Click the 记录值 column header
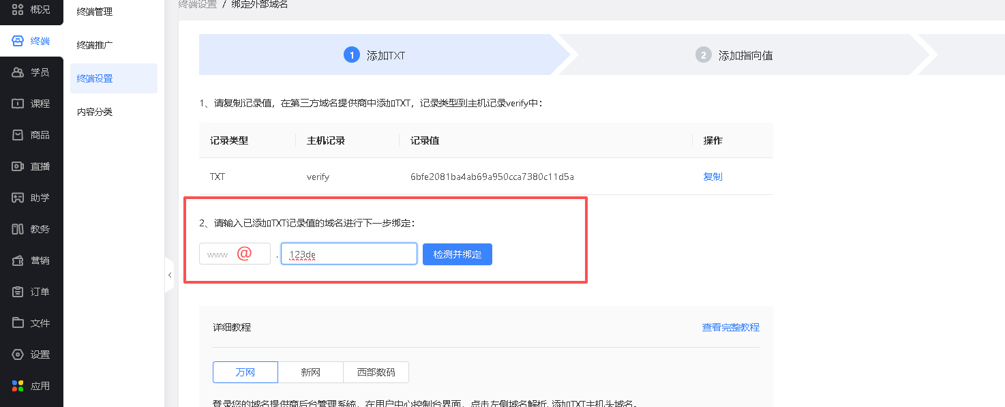The width and height of the screenshot is (1005, 407). [425, 140]
